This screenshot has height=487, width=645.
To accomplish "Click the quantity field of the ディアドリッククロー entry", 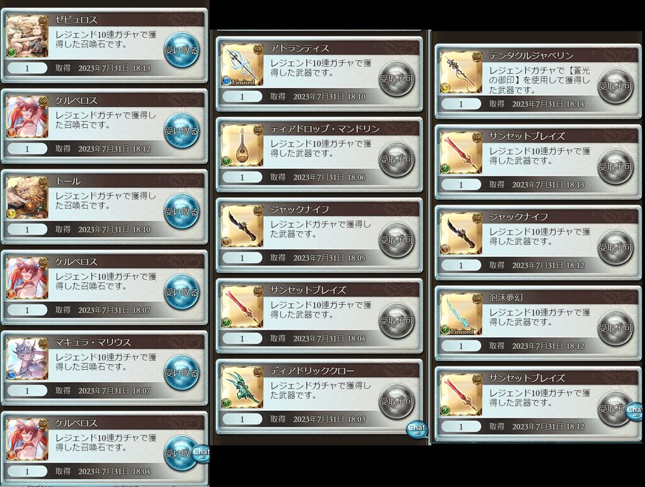I will pyautogui.click(x=242, y=419).
